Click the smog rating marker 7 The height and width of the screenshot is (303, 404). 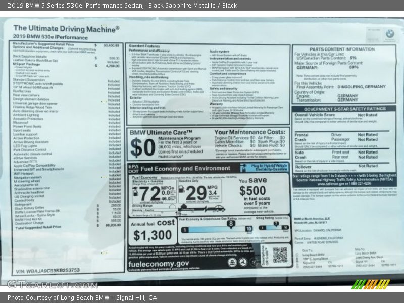click(276, 224)
